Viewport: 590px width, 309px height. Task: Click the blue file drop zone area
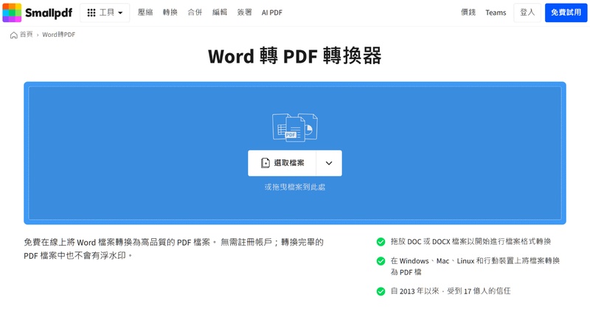(x=295, y=153)
